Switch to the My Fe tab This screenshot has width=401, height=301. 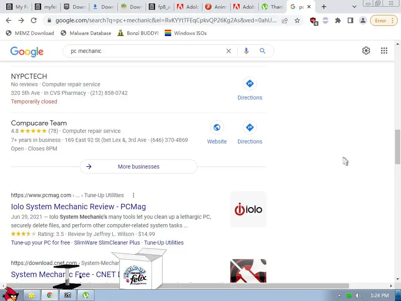(x=17, y=7)
